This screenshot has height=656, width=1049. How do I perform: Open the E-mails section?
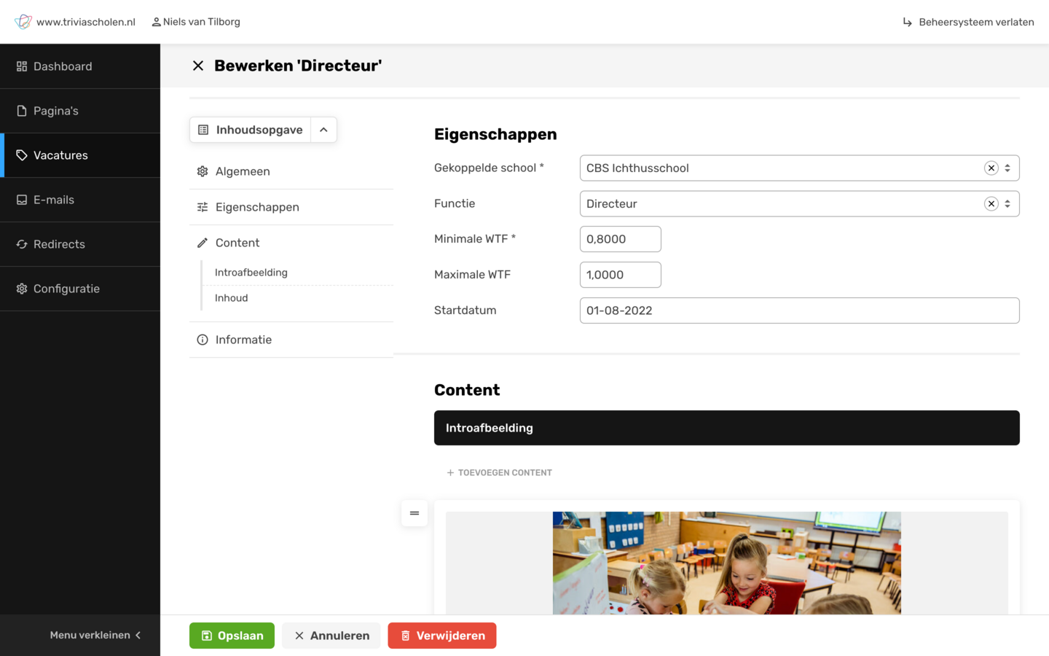(53, 200)
